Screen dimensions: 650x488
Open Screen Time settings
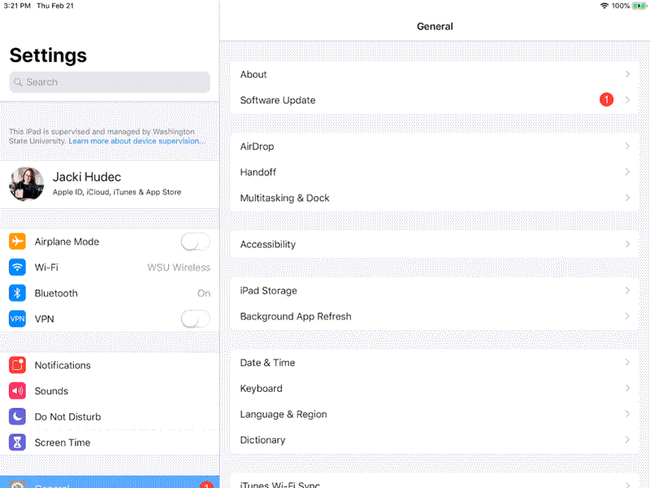(110, 442)
